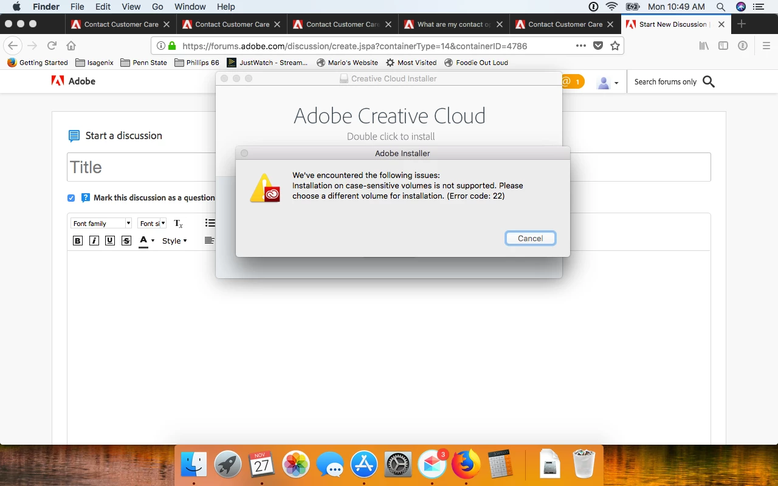Toggle the Firefox sidebar icon

point(723,46)
